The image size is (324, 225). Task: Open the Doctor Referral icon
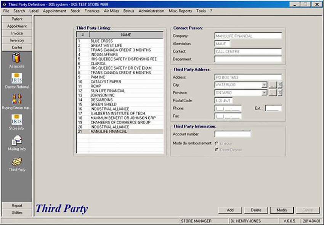click(x=17, y=79)
